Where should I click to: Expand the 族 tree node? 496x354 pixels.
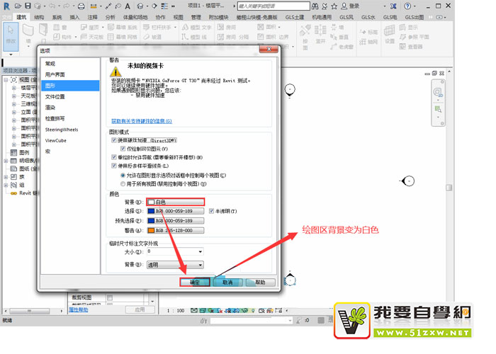(6, 177)
